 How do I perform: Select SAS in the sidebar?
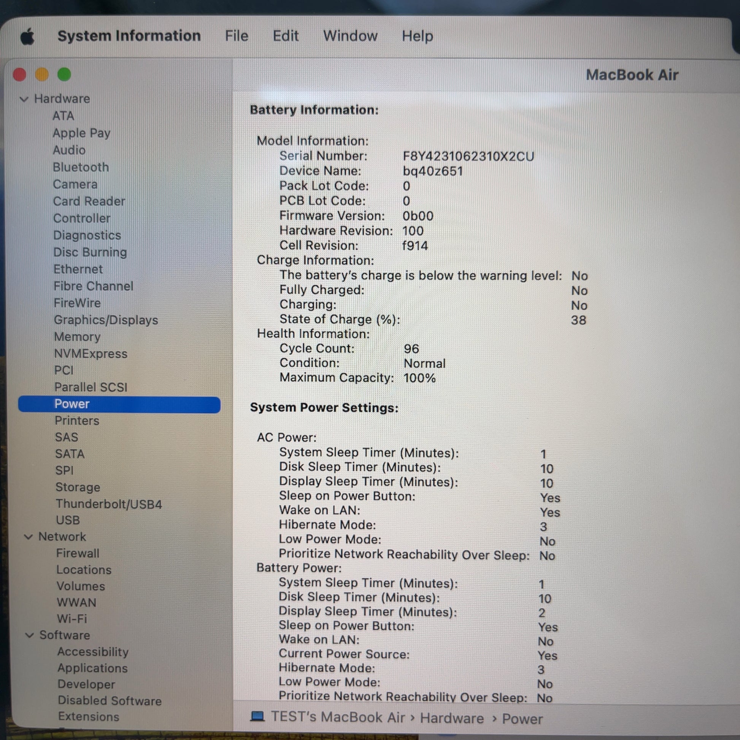66,437
